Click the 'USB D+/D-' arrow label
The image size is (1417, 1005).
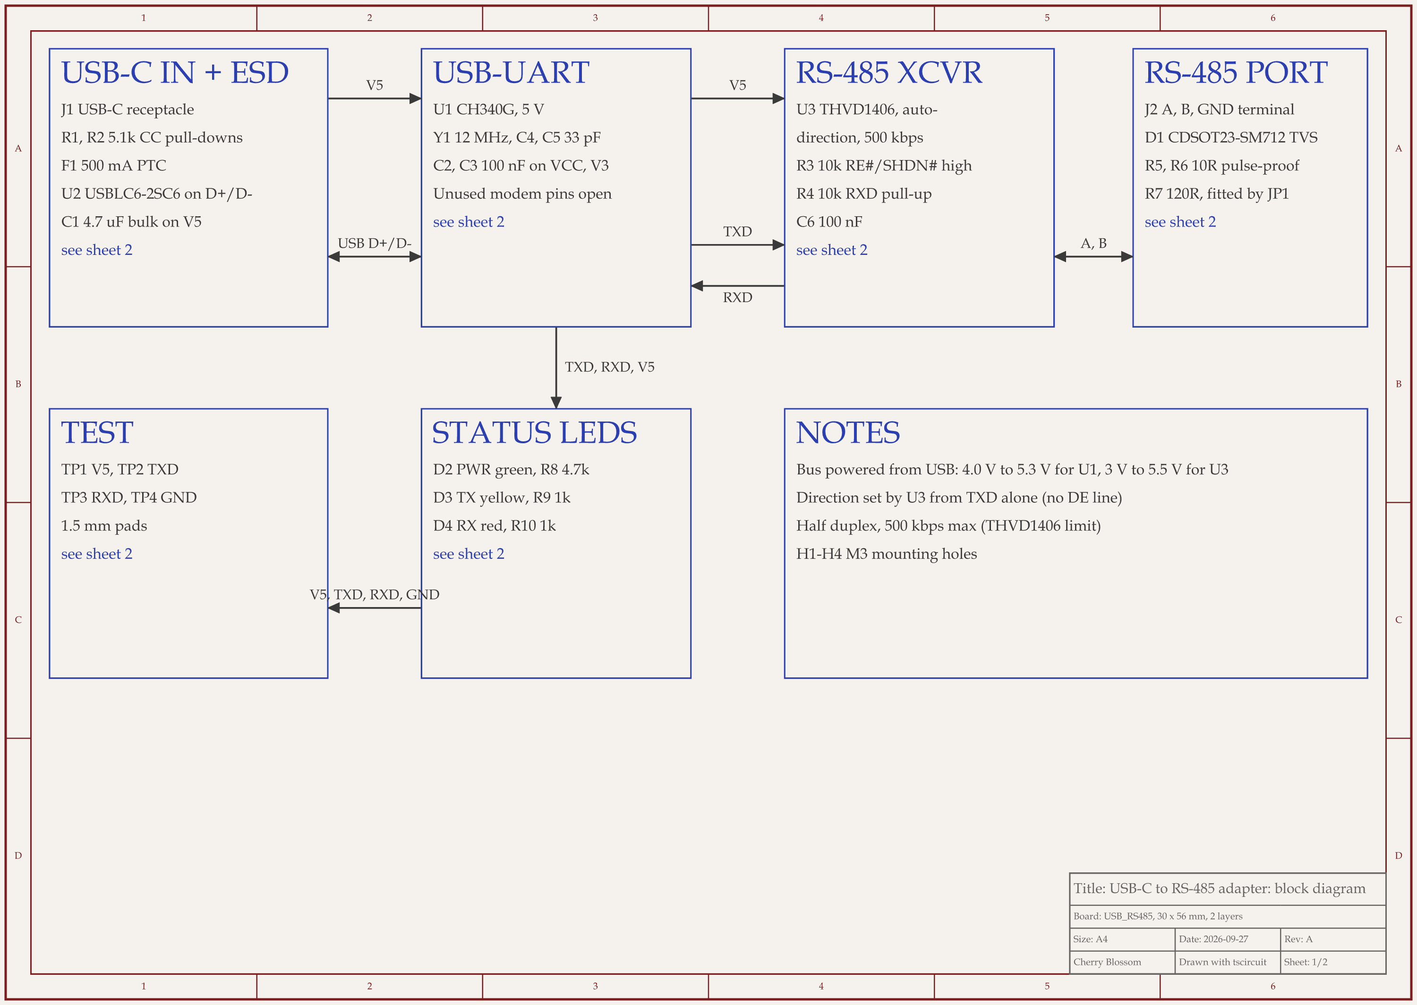click(x=375, y=243)
